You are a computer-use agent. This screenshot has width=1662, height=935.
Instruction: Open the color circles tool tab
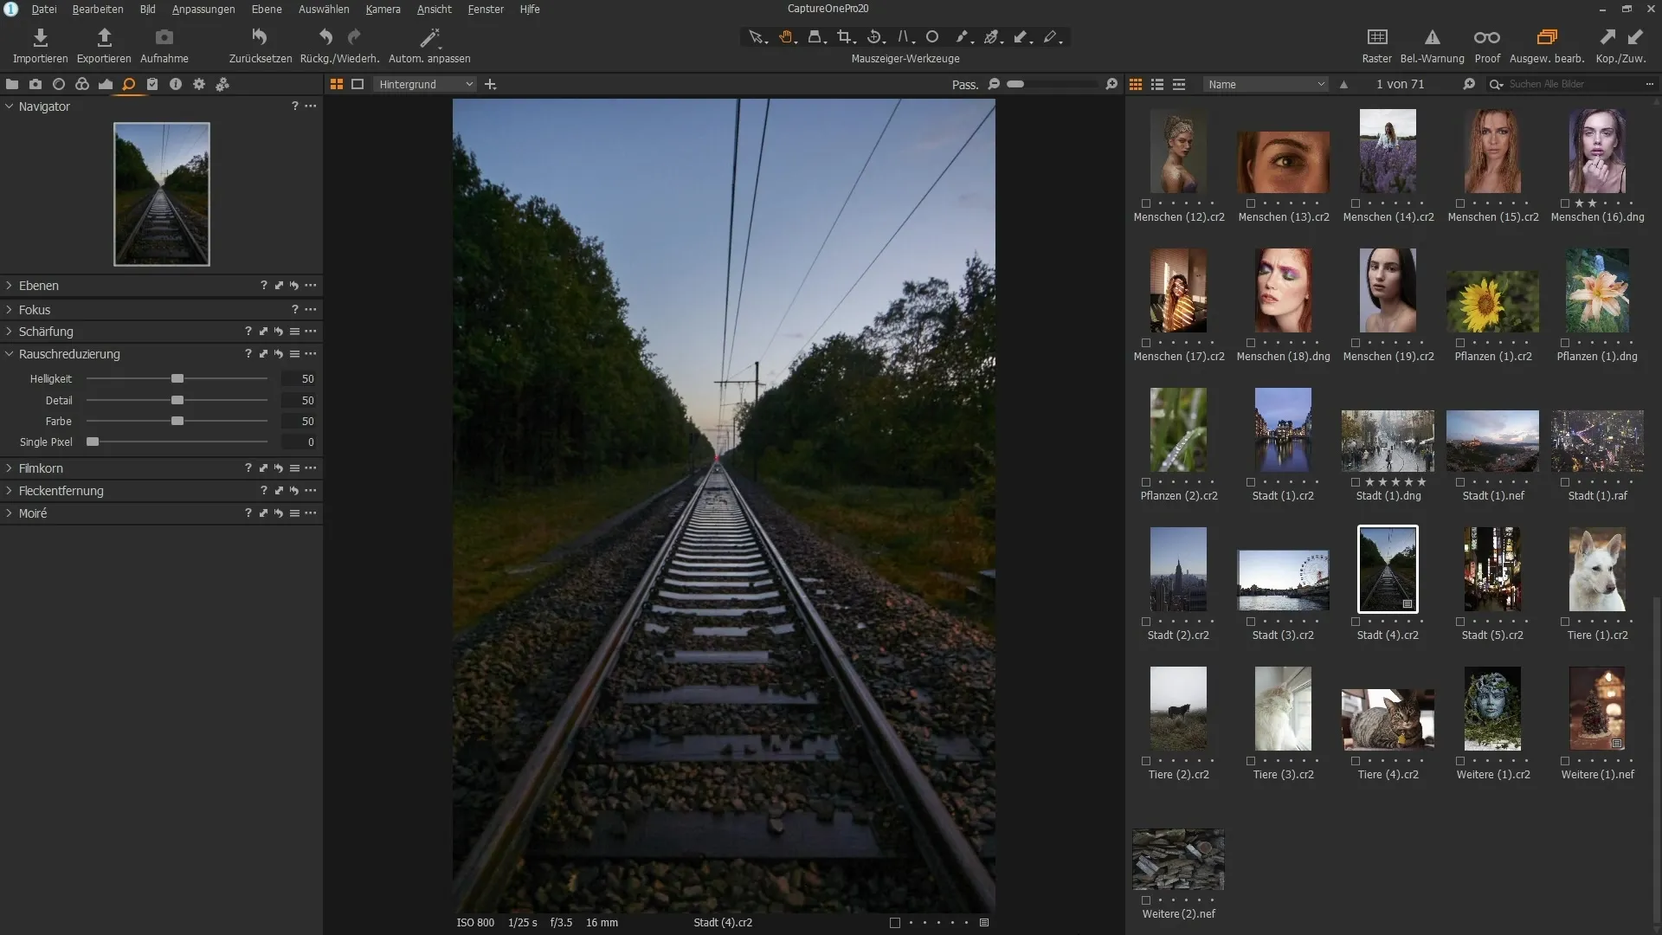click(82, 85)
